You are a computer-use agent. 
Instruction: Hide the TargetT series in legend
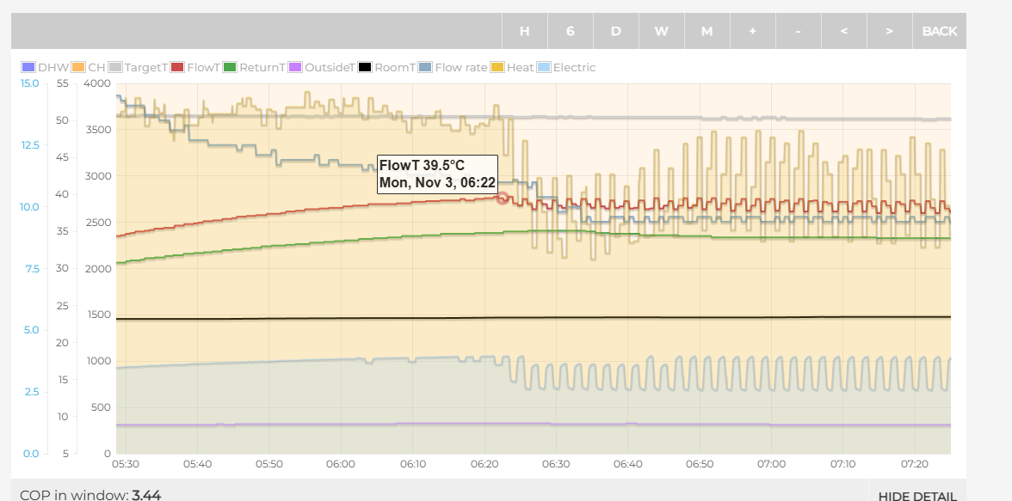click(x=116, y=68)
